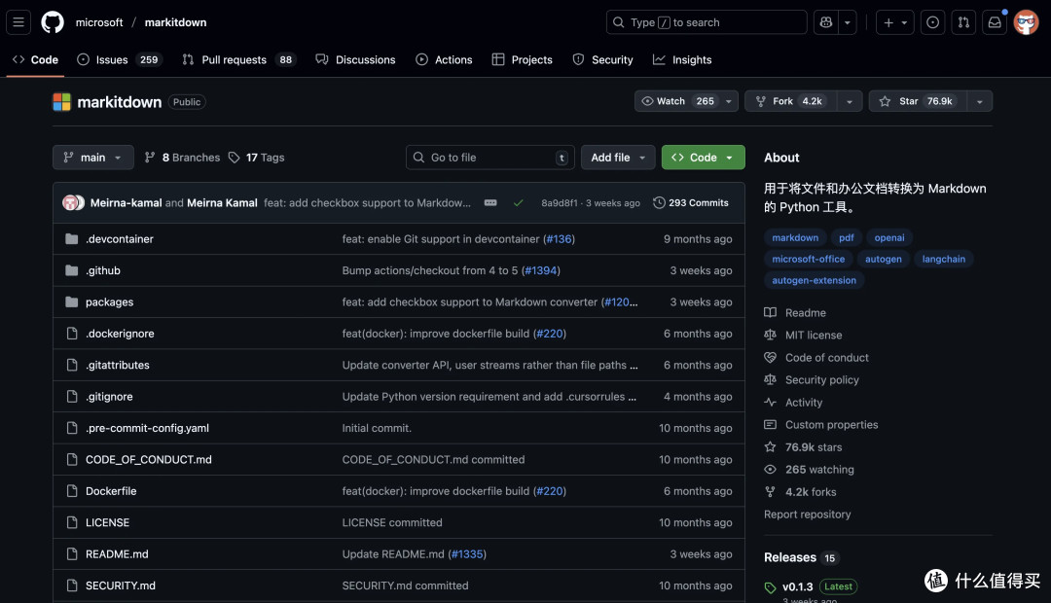Open the issues circle icon in header

point(932,22)
